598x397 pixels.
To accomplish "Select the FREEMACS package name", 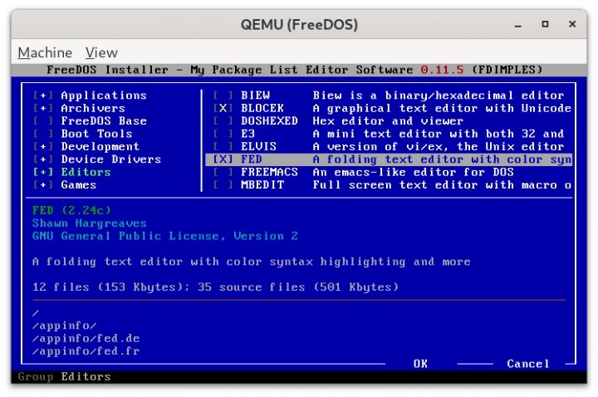I will point(269,172).
